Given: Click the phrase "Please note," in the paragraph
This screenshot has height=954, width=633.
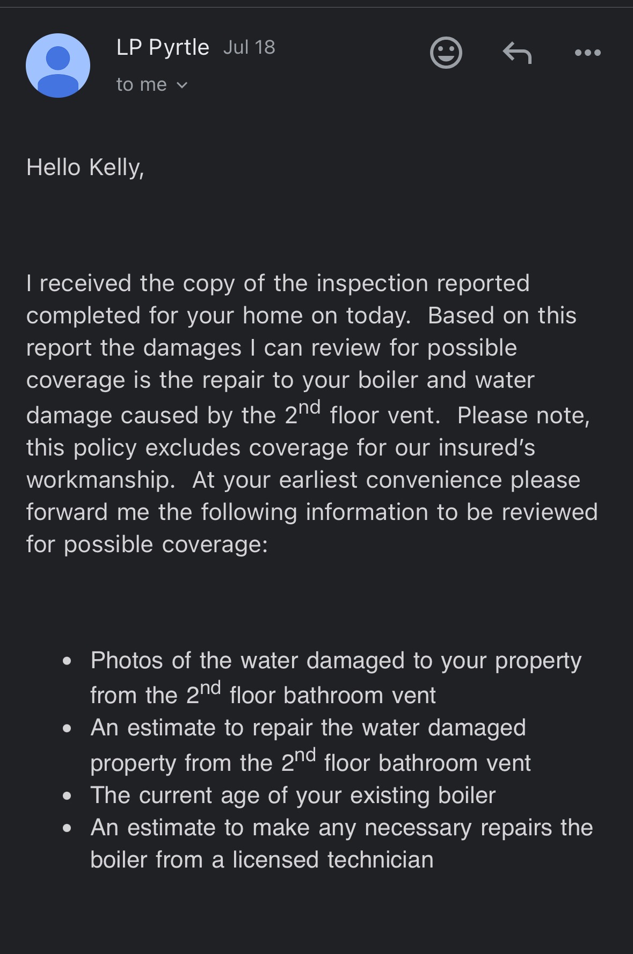Looking at the screenshot, I should 523,415.
